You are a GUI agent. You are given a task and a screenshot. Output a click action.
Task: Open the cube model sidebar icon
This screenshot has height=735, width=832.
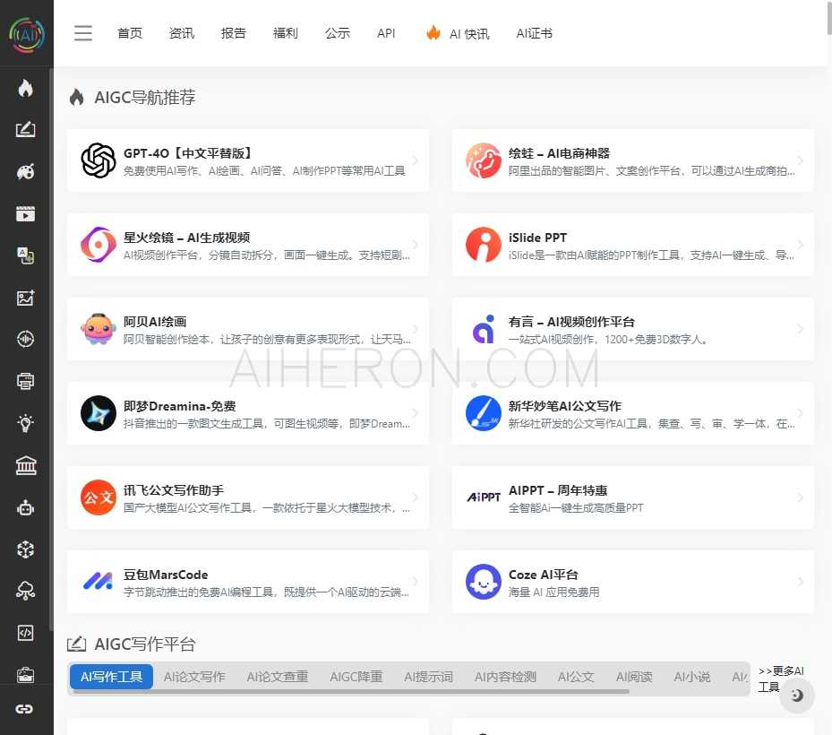[25, 549]
